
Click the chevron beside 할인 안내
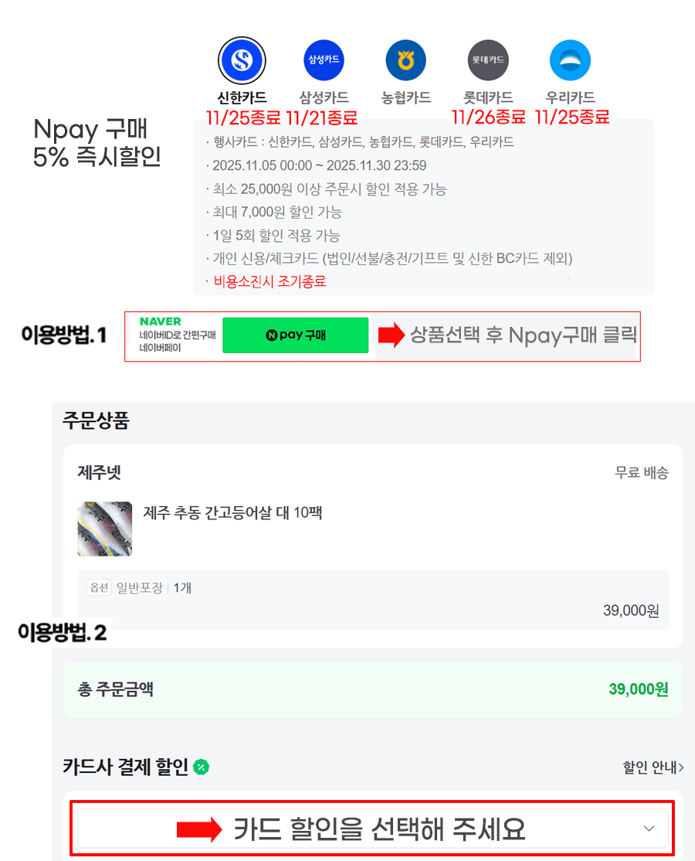coord(681,767)
